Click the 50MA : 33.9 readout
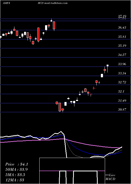The width and height of the screenshot is (131, 184). [17, 170]
